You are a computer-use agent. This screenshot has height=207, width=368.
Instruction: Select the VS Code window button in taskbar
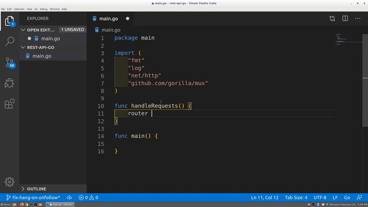point(60,205)
